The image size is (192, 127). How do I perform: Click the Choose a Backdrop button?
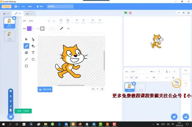(186, 117)
